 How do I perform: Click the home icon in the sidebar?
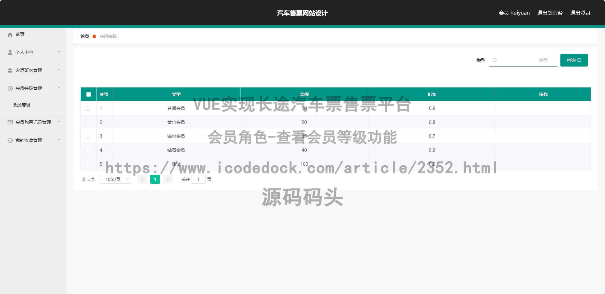pos(10,34)
